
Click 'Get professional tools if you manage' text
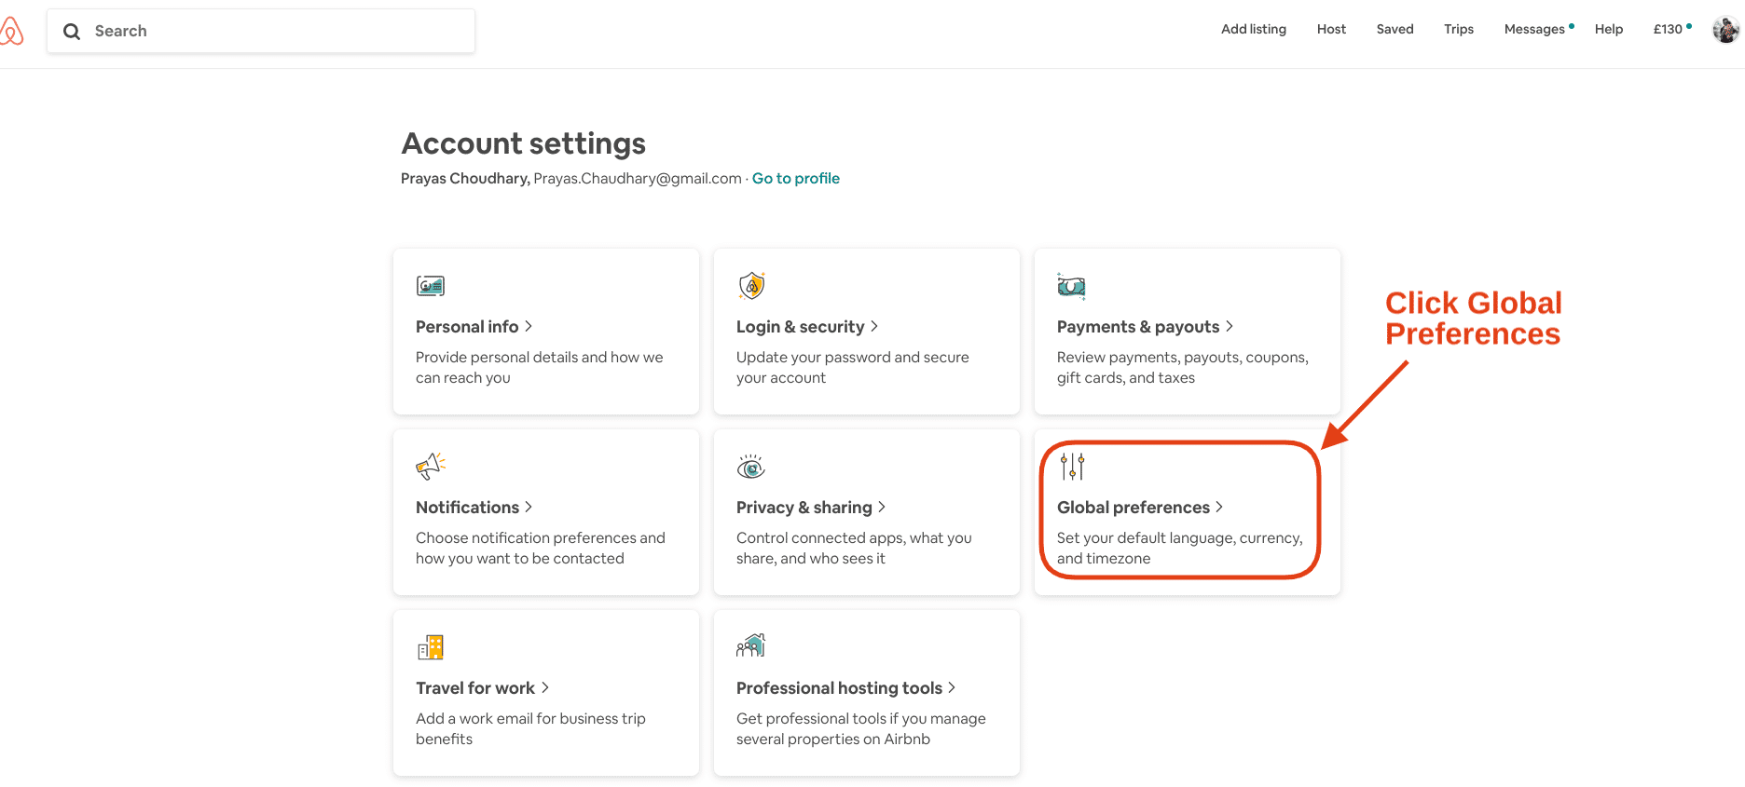[861, 718]
